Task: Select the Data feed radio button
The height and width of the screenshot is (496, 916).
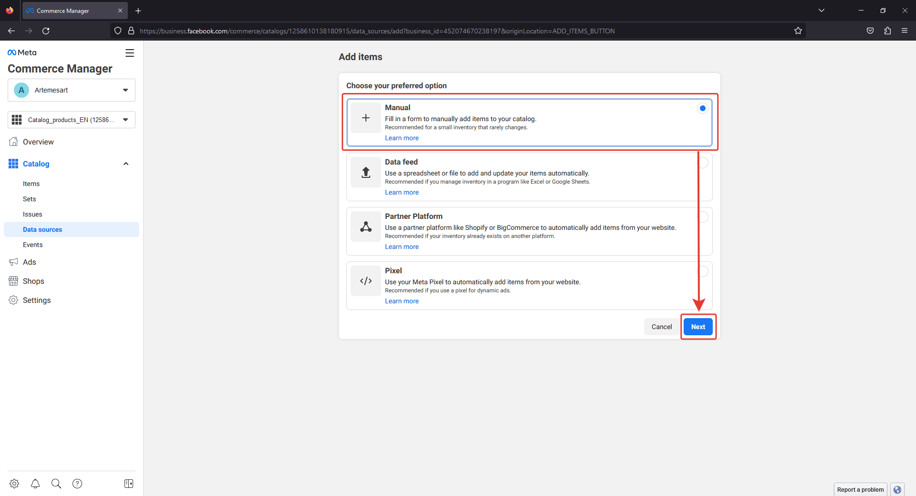Action: point(703,163)
